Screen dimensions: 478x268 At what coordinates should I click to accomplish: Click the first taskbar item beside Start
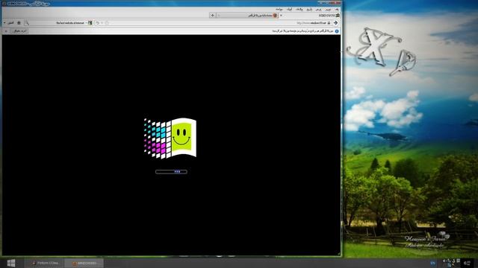click(x=45, y=263)
